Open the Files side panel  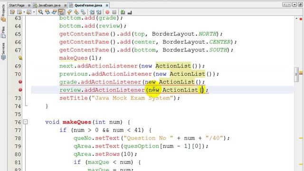coord(3,32)
